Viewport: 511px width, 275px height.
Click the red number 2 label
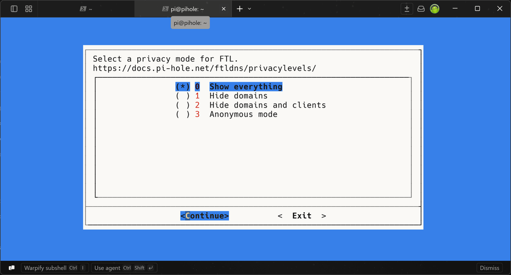click(x=197, y=105)
